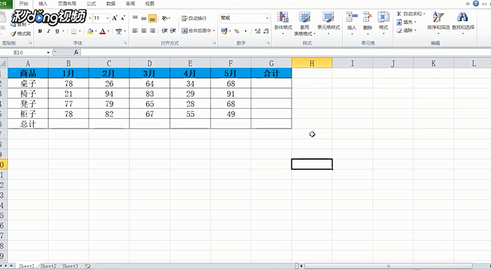Click the Borders icon
This screenshot has height=270, width=491.
coord(74,31)
